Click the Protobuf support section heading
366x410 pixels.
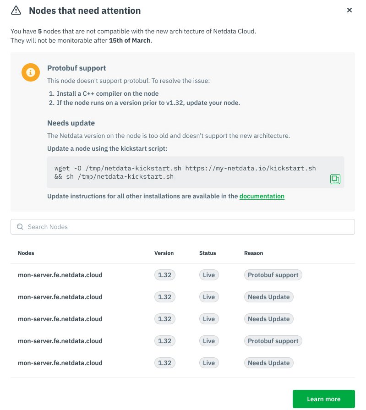pyautogui.click(x=76, y=68)
